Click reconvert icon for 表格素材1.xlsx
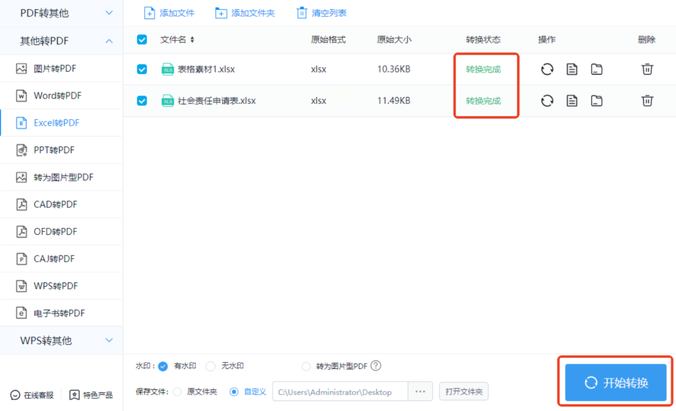The width and height of the screenshot is (676, 411). coord(547,69)
